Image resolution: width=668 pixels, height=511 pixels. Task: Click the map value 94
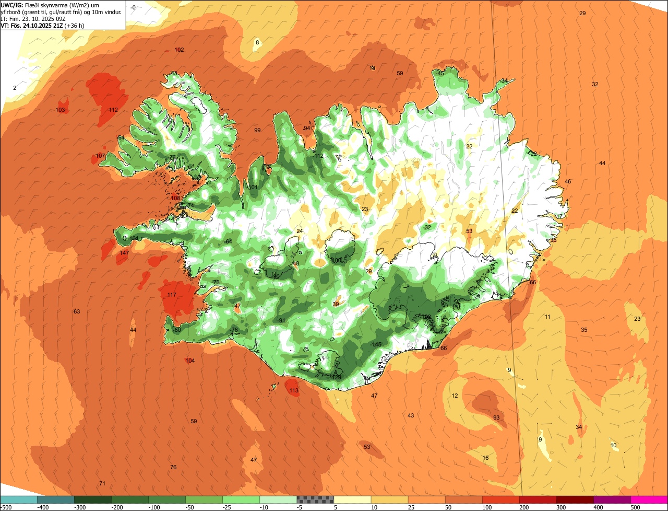[306, 128]
